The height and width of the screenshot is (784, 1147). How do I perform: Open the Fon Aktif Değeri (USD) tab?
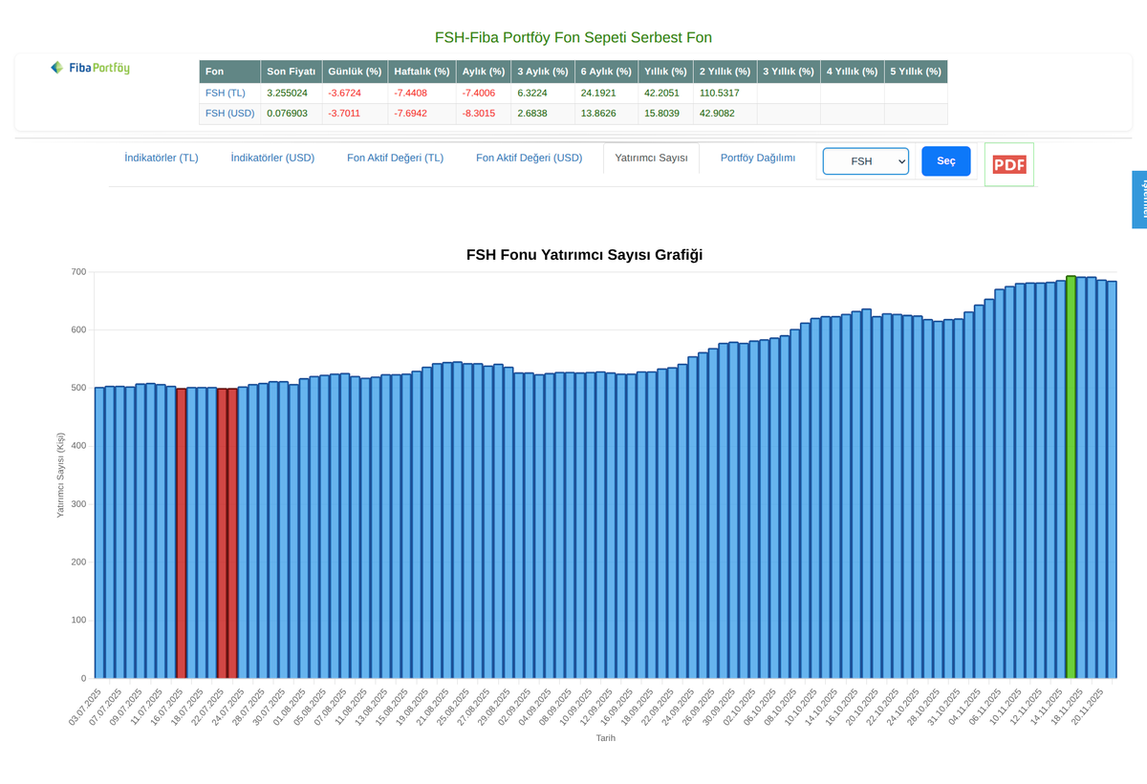[527, 158]
